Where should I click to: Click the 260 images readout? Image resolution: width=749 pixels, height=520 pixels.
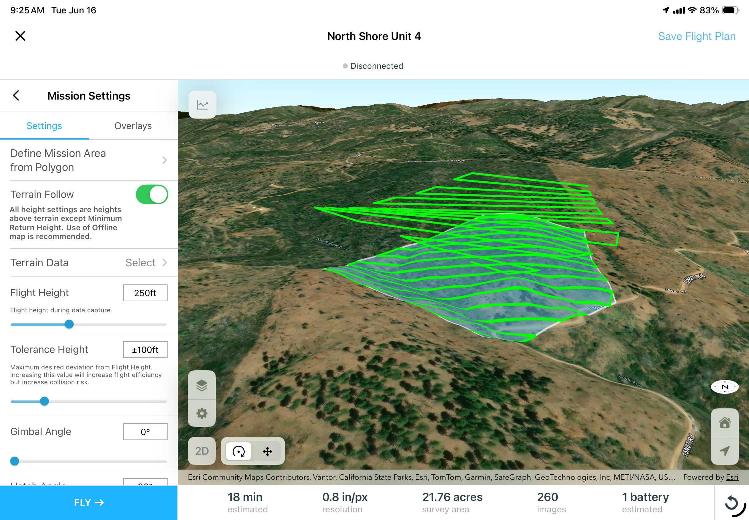coord(551,503)
